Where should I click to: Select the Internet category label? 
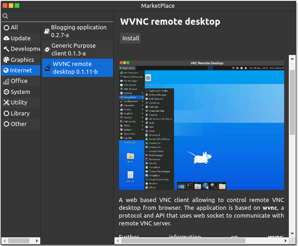(x=21, y=71)
